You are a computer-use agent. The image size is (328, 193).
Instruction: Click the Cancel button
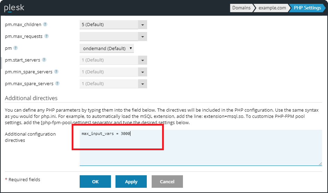tap(167, 182)
